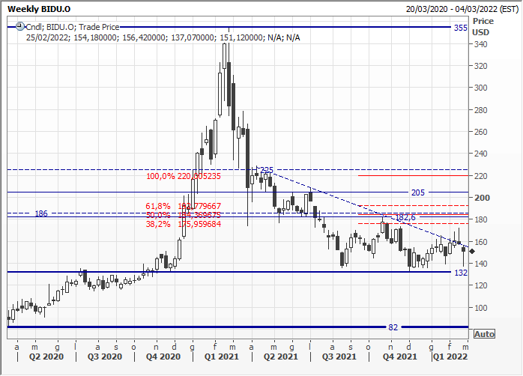This screenshot has width=523, height=376.
Task: Click Q3 2020 on the time axis
Action: click(104, 357)
